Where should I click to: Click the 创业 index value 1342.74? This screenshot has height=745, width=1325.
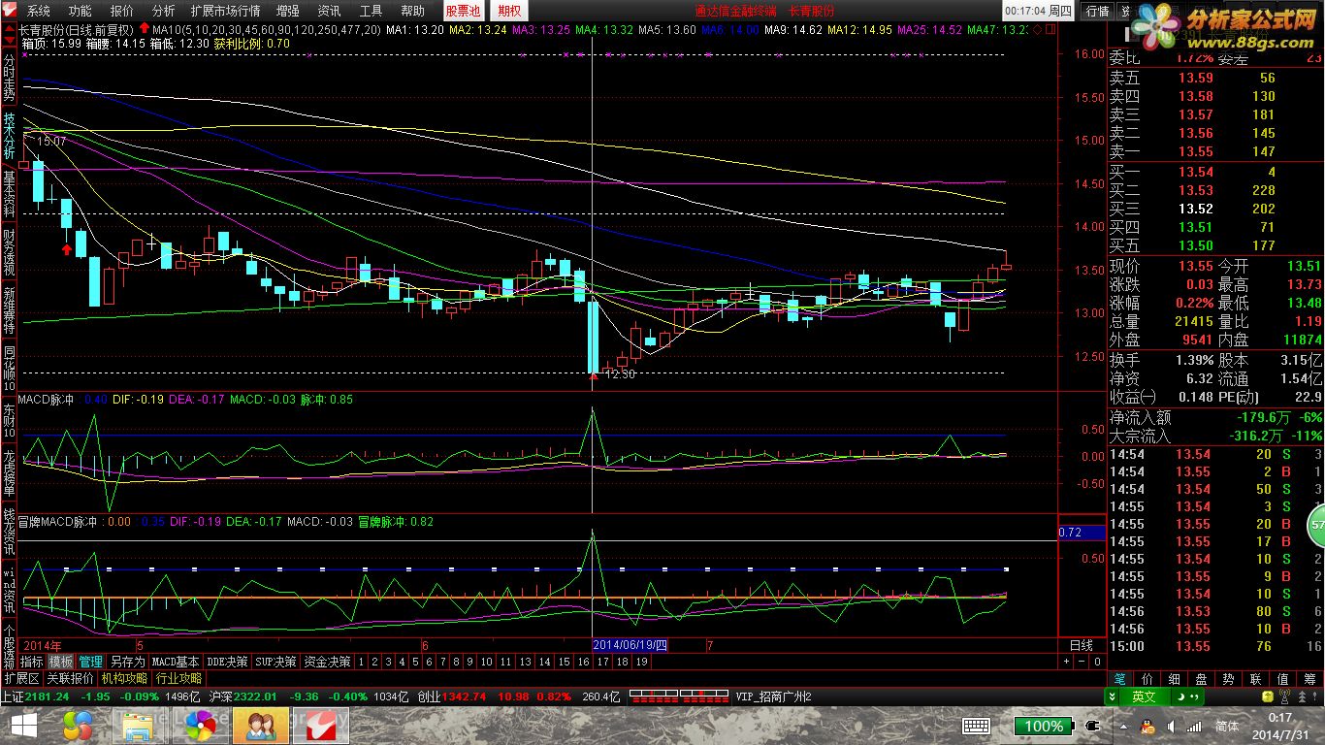(464, 696)
